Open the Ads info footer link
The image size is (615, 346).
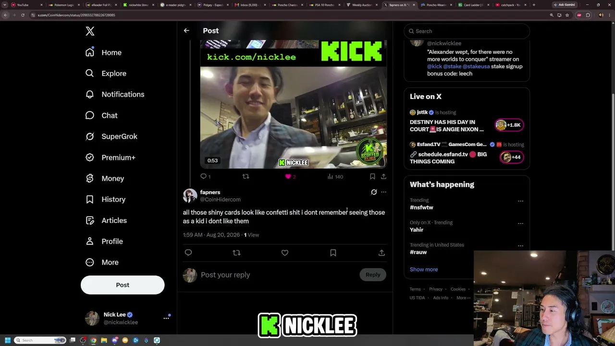[441, 298]
